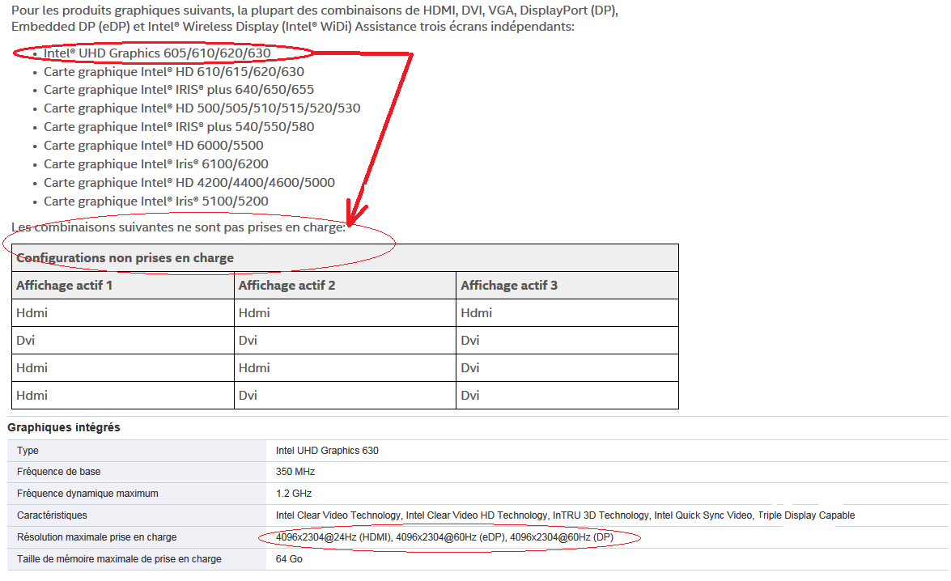The image size is (951, 581).
Task: Click "Carte graphique Intel® HD 4200/4400/4600/5000"
Action: [189, 183]
